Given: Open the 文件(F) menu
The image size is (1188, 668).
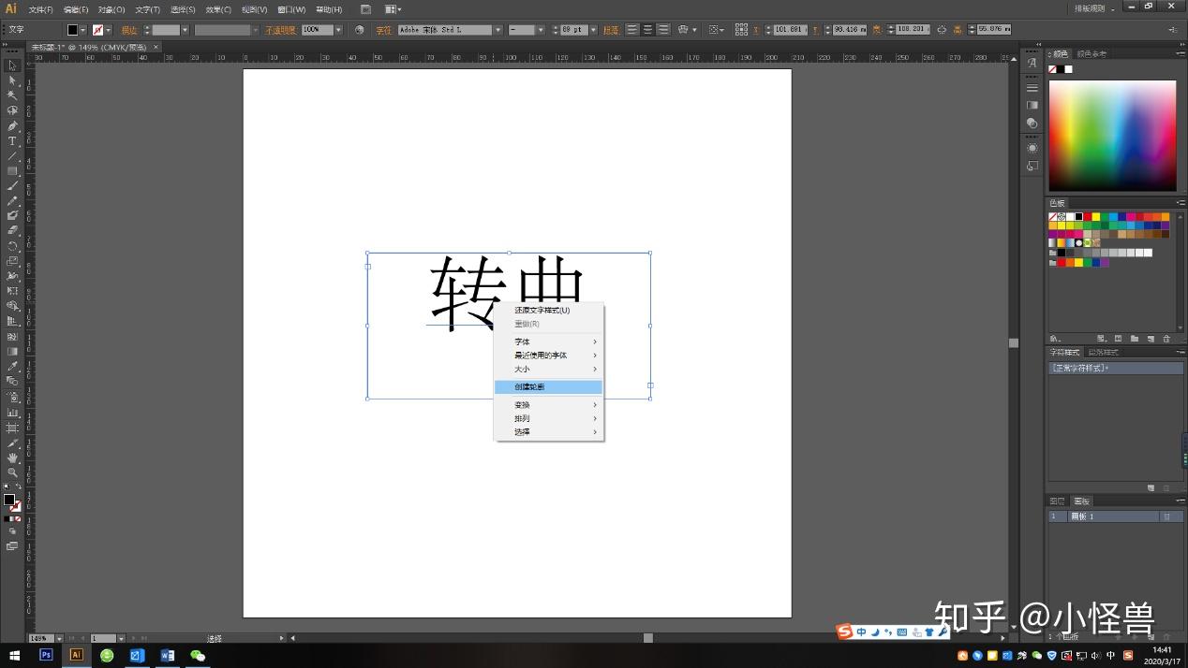Looking at the screenshot, I should click(40, 9).
